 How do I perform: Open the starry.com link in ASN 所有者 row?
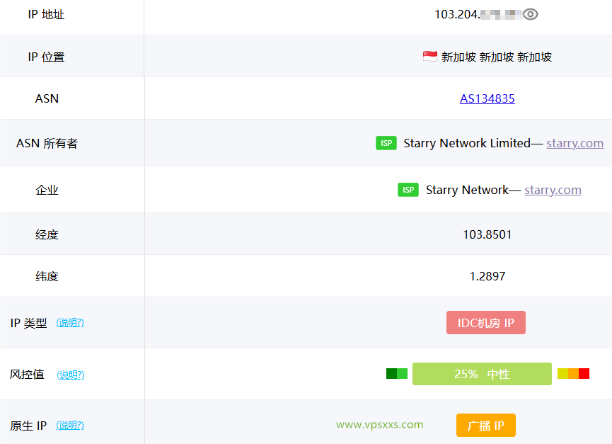coord(575,142)
